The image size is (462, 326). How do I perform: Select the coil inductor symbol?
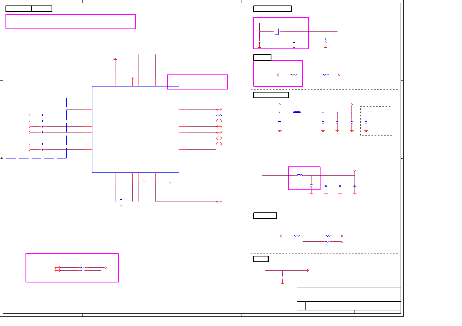click(x=300, y=175)
